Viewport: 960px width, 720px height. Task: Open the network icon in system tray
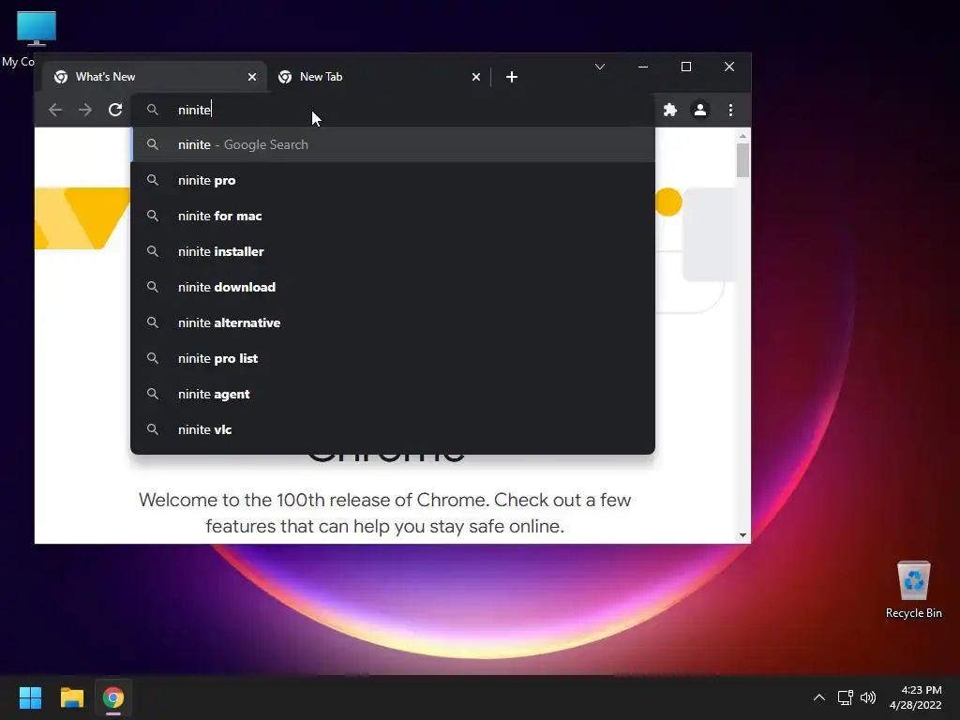[846, 697]
